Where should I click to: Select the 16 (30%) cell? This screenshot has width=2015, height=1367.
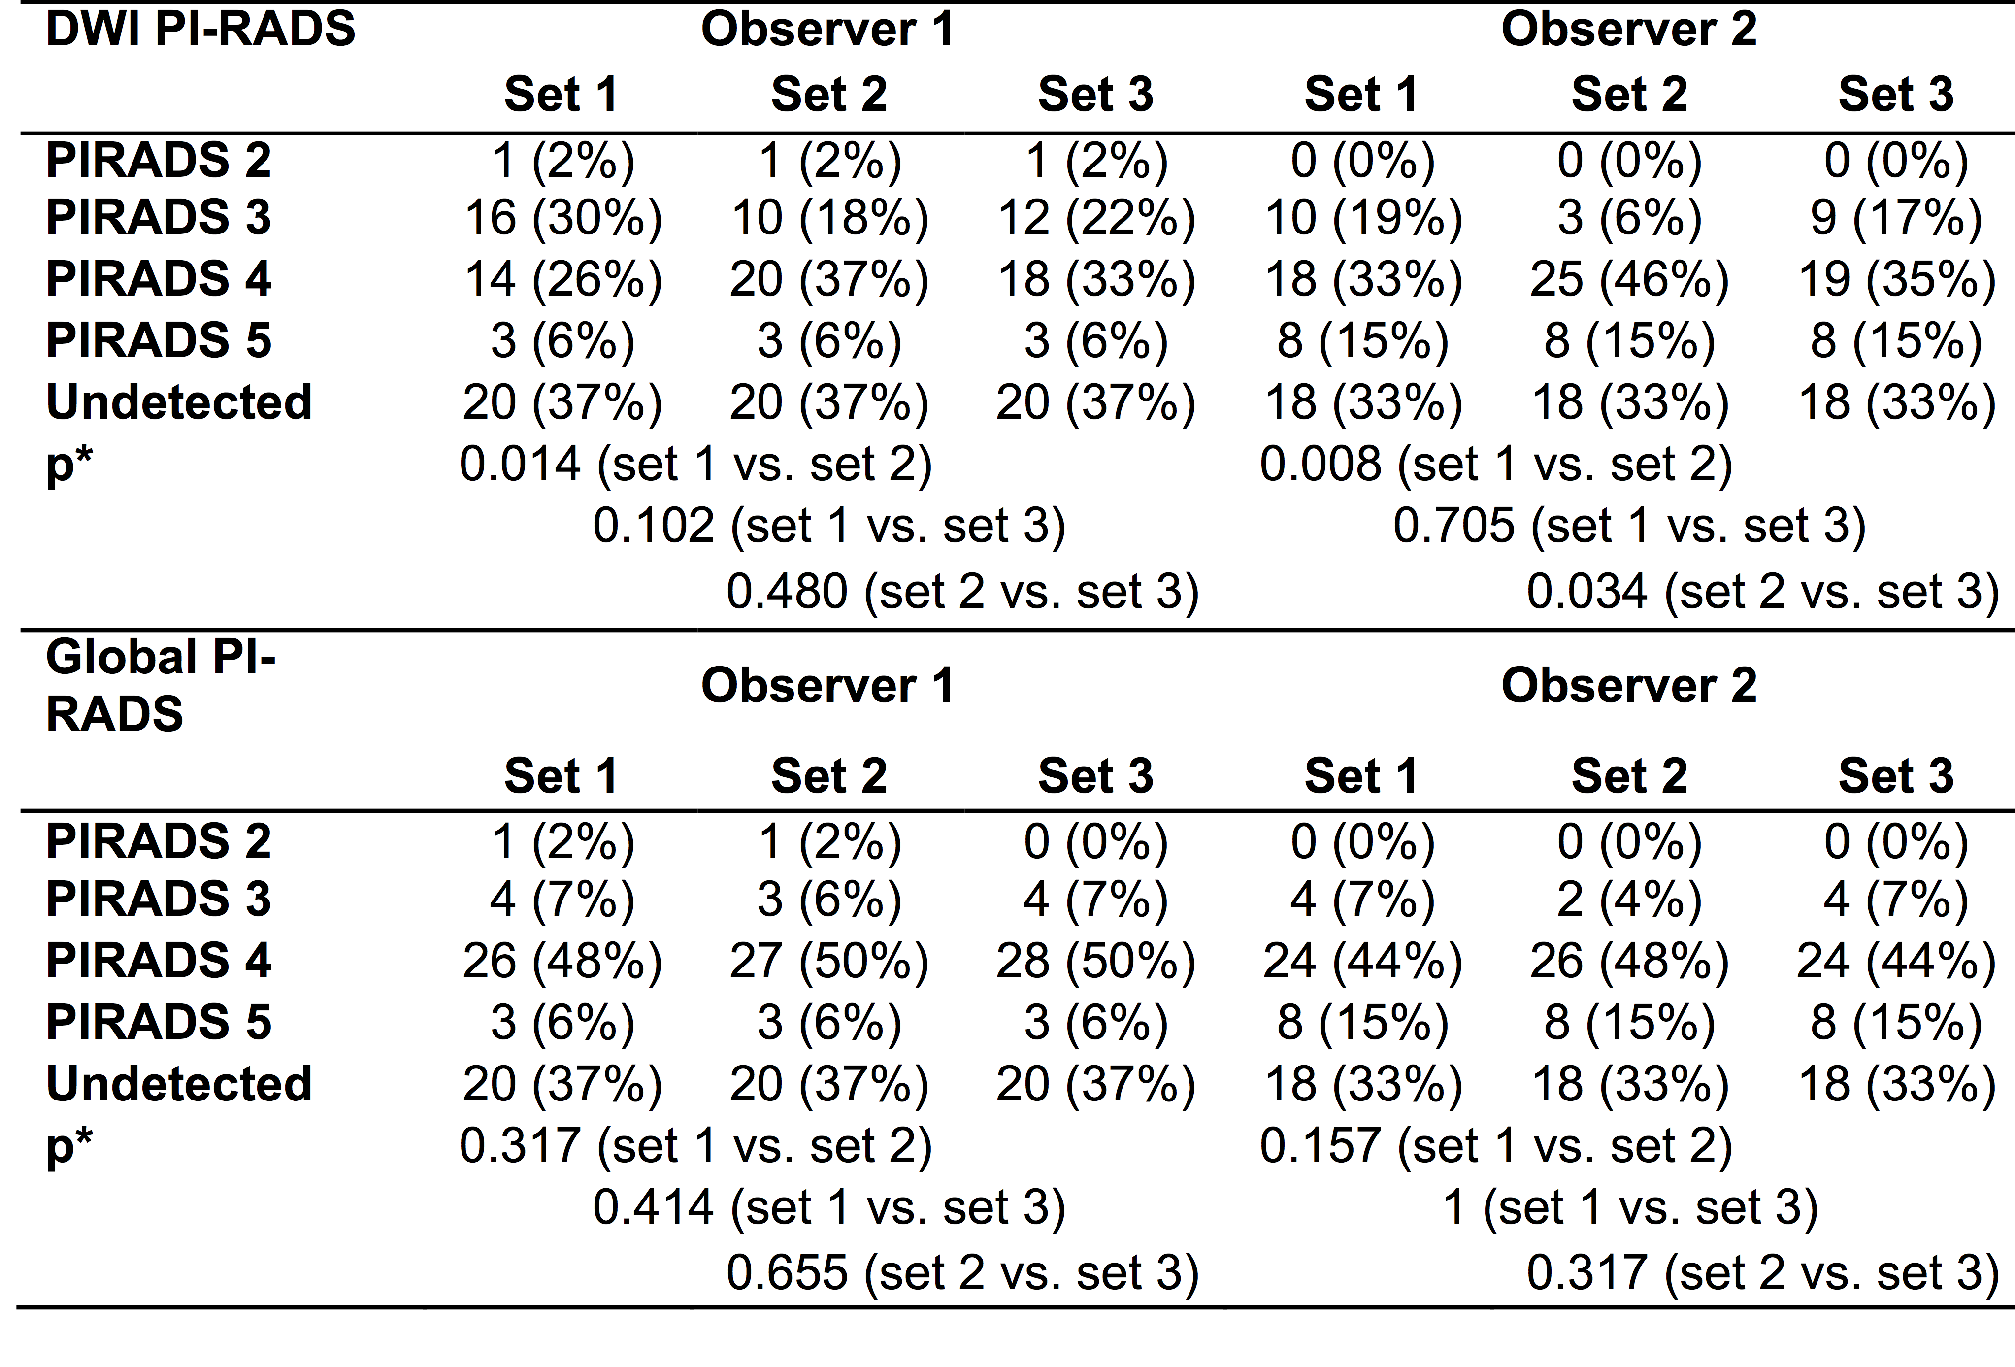pos(562,217)
